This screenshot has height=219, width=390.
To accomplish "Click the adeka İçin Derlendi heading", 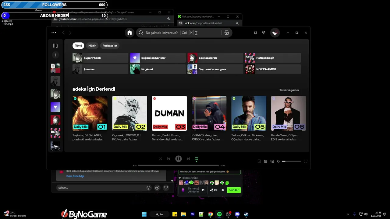I will coord(94,89).
